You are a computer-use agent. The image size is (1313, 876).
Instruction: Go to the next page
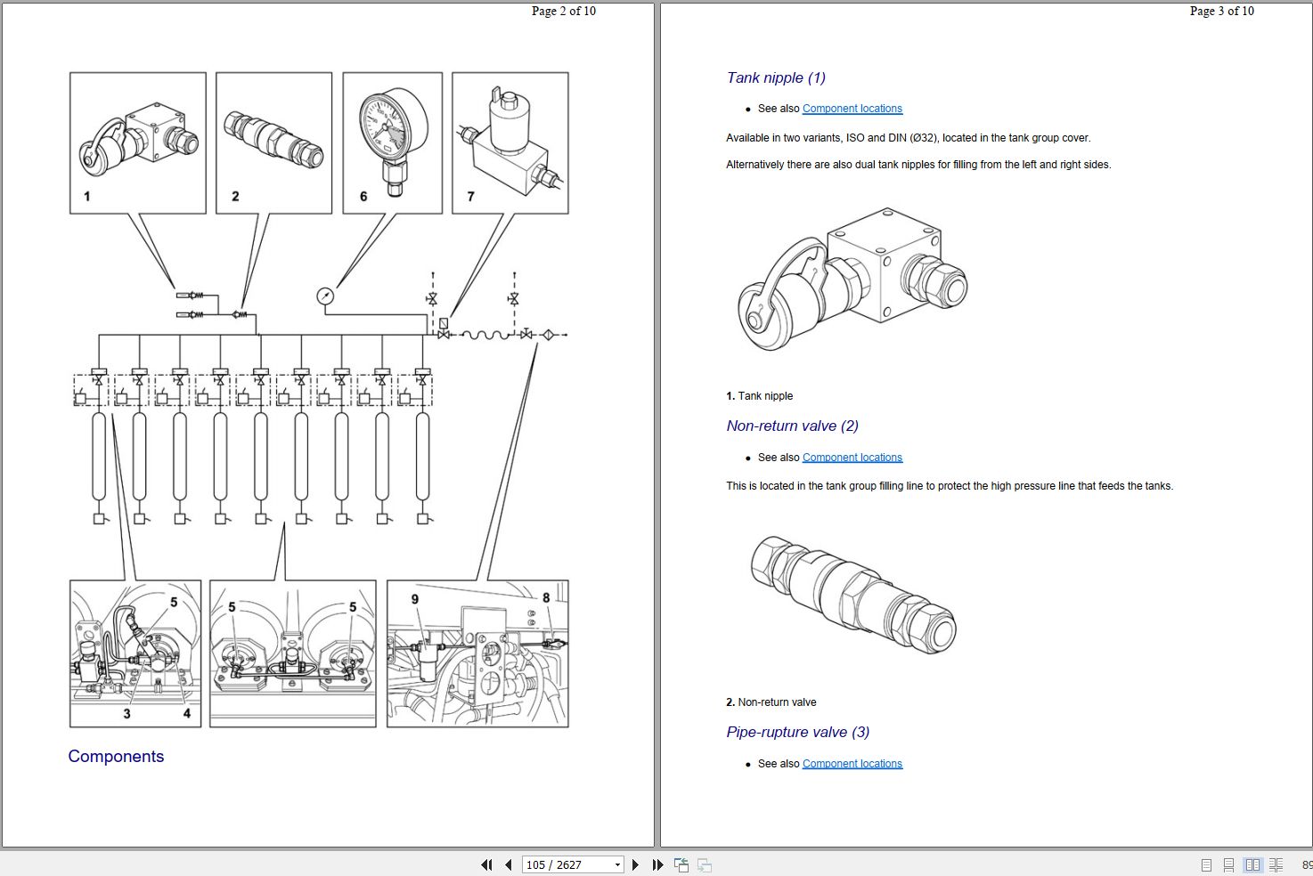pyautogui.click(x=635, y=864)
